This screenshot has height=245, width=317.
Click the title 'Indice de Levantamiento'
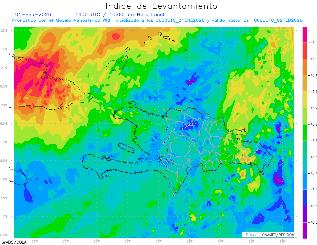(x=161, y=6)
